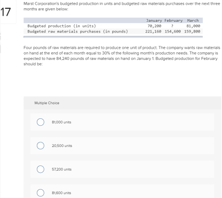
Task: Click the Budgeted raw materials purchases row label
Action: pos(78,31)
